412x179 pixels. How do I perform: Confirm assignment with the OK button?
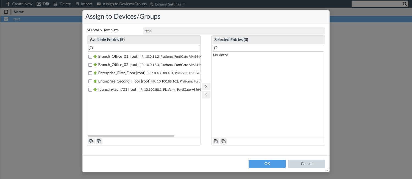point(267,164)
